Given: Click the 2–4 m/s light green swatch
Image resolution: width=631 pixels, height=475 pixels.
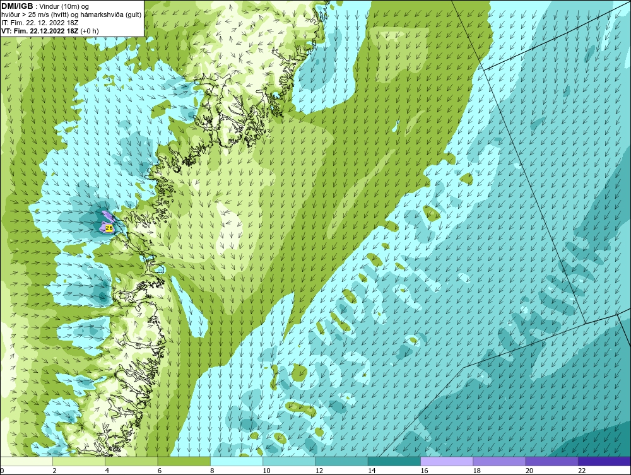Looking at the screenshot, I should (79, 461).
